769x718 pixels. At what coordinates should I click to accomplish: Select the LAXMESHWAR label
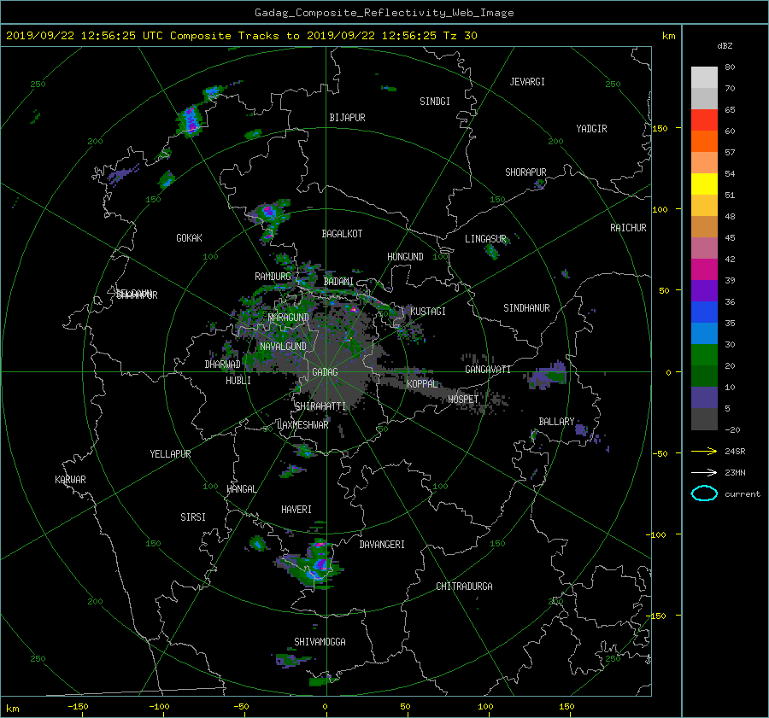click(302, 425)
